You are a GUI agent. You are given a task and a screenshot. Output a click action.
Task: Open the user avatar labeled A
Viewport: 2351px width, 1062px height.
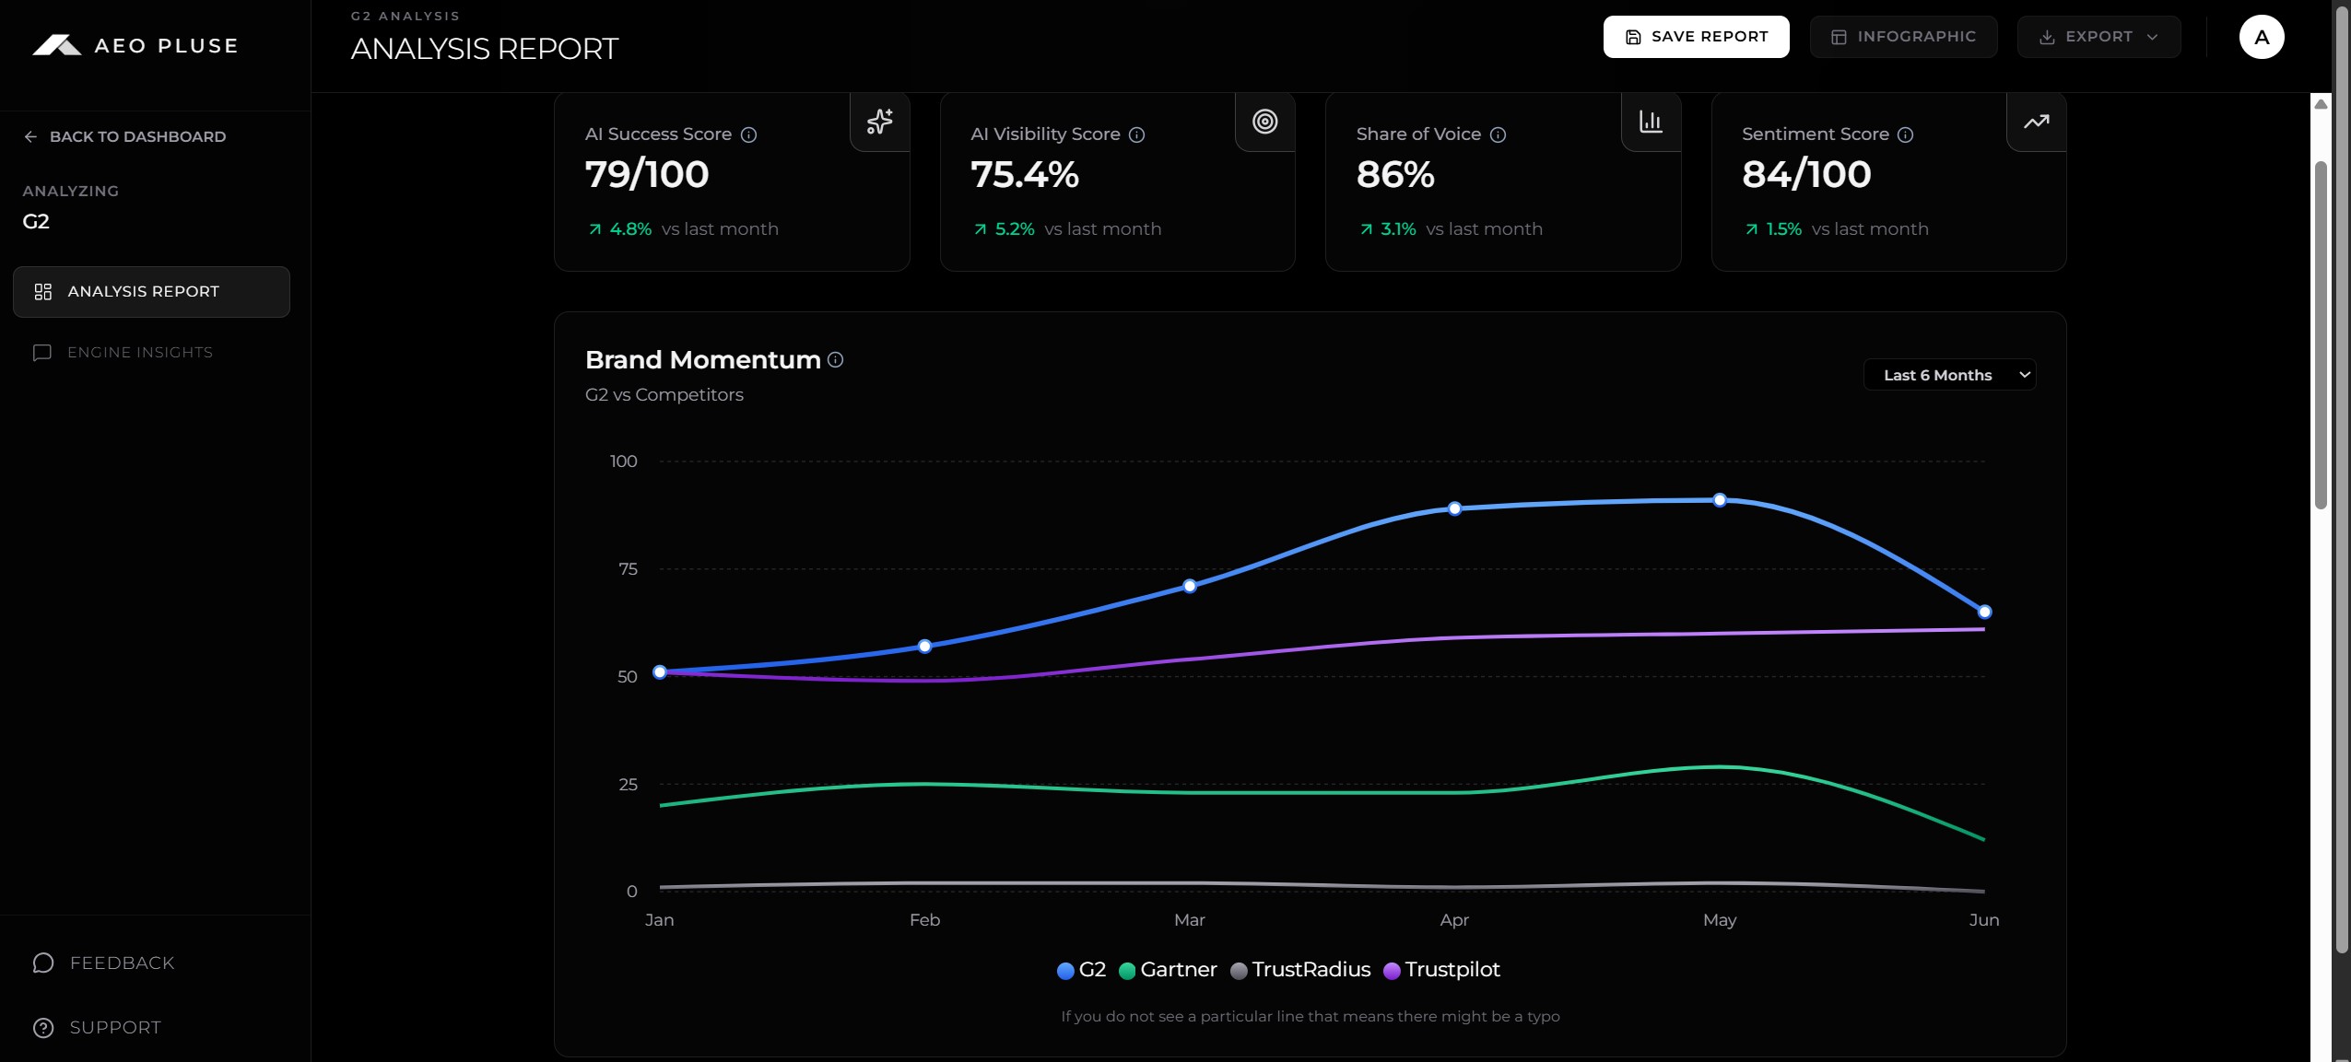(2261, 37)
